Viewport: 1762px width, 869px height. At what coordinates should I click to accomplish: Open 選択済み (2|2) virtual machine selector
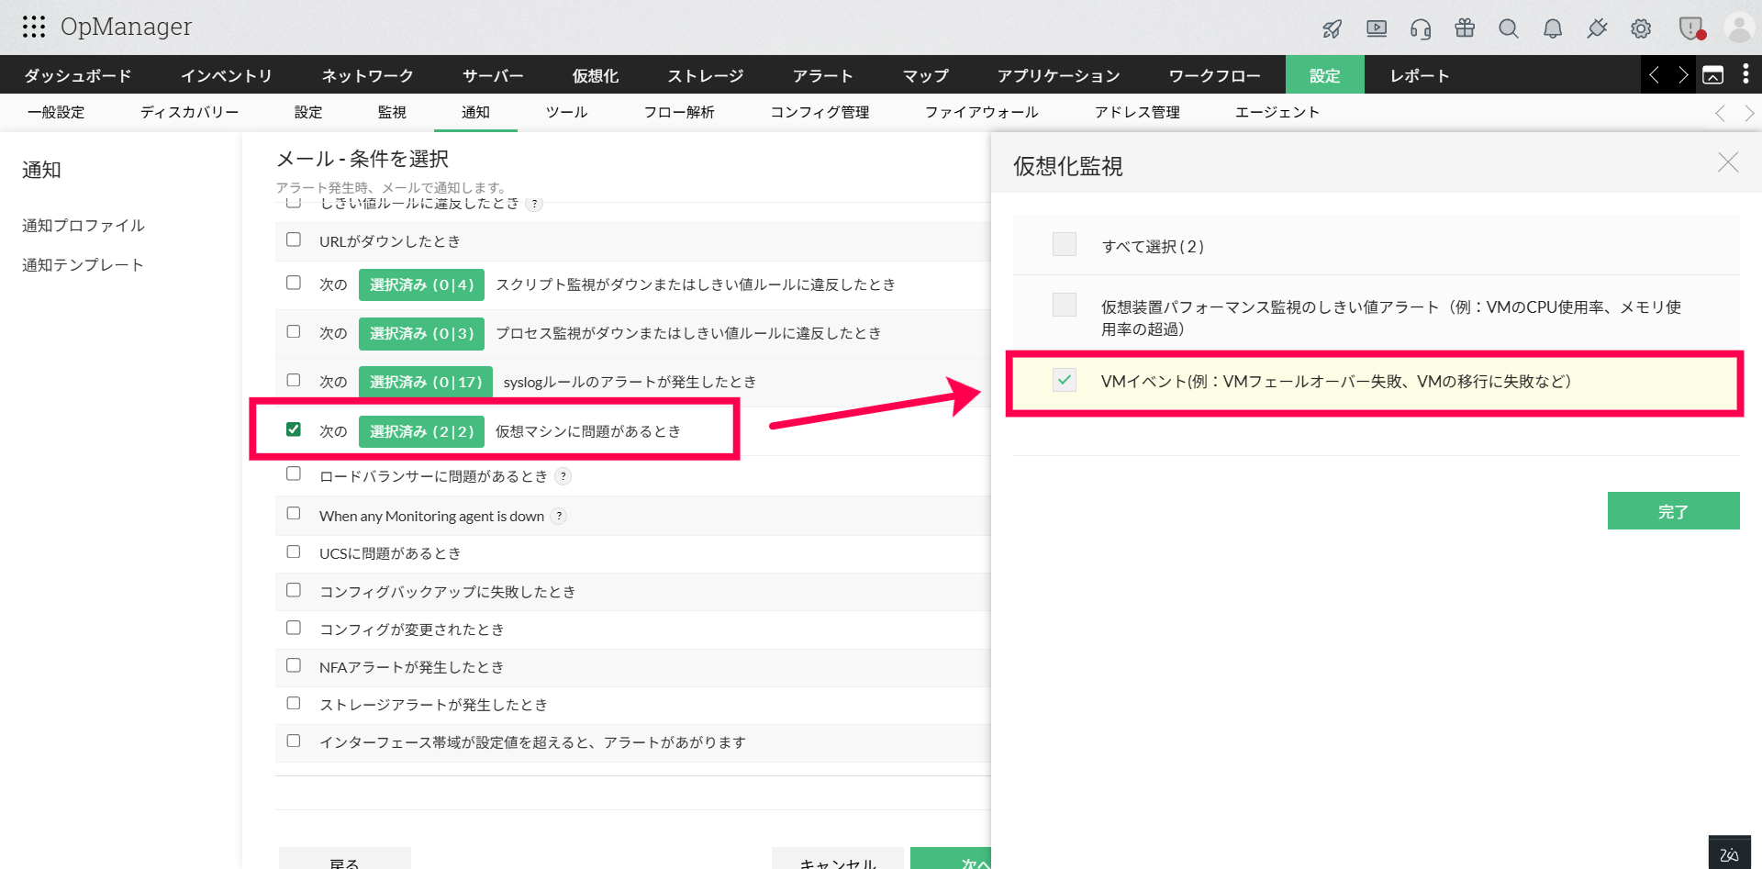pos(421,431)
